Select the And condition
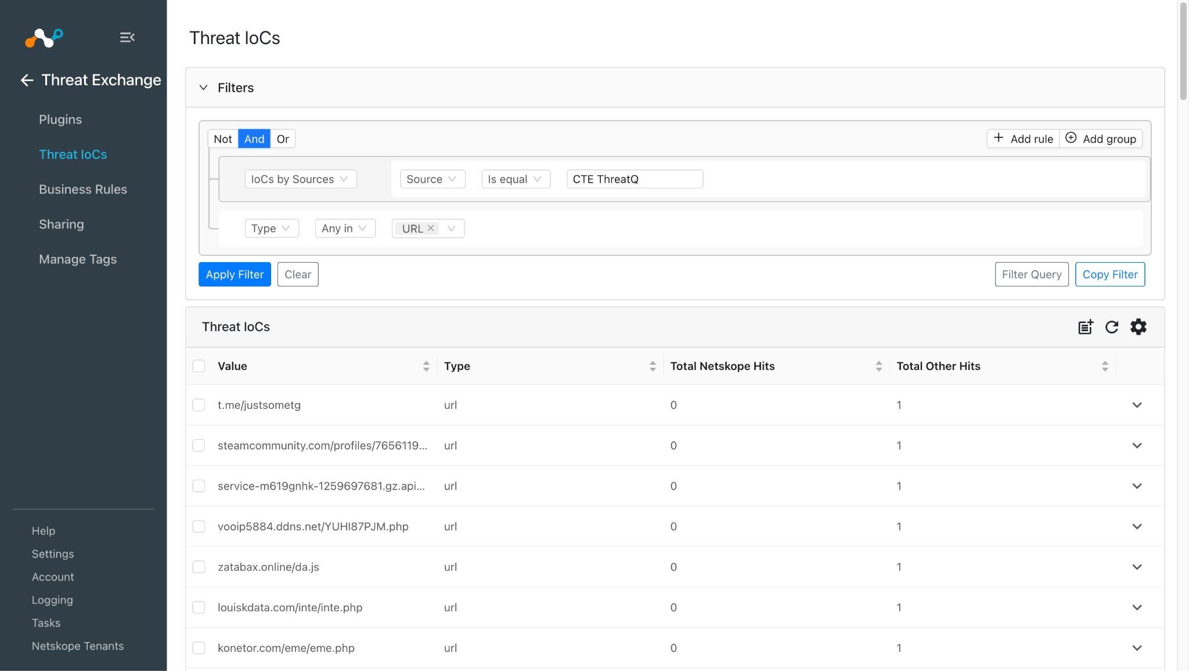The image size is (1189, 671). (x=254, y=139)
